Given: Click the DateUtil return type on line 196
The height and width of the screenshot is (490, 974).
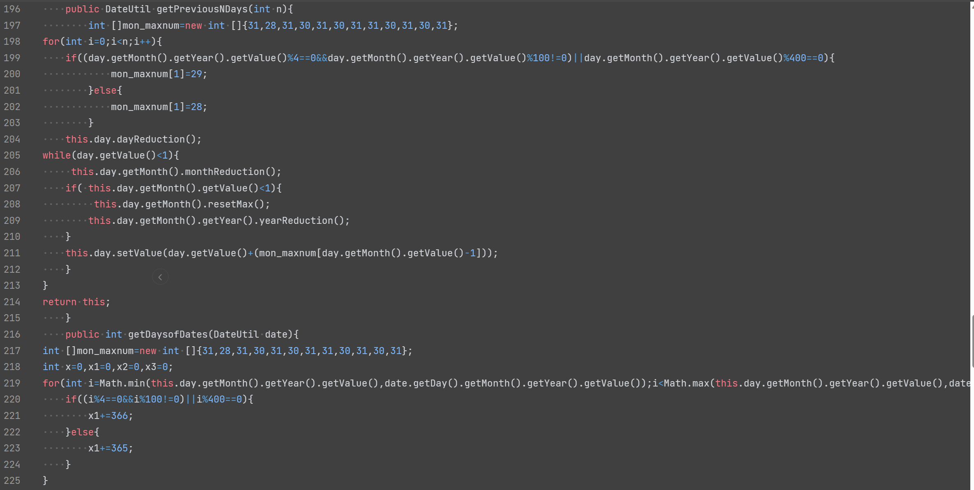Looking at the screenshot, I should [127, 9].
